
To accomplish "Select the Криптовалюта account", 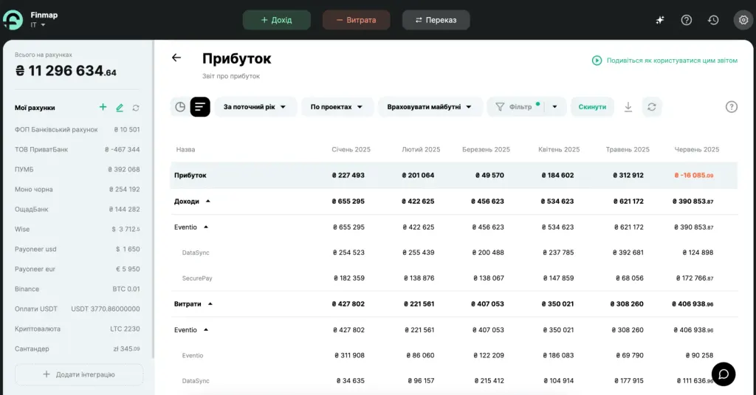I will [77, 329].
